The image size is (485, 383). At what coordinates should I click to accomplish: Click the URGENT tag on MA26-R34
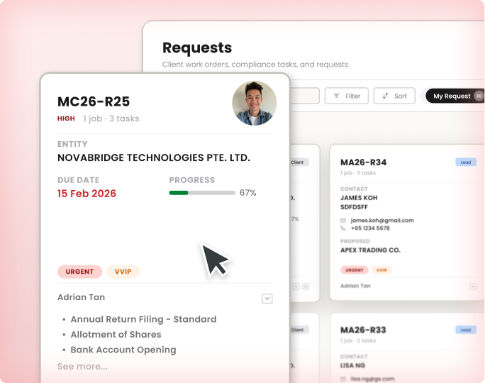(x=355, y=270)
